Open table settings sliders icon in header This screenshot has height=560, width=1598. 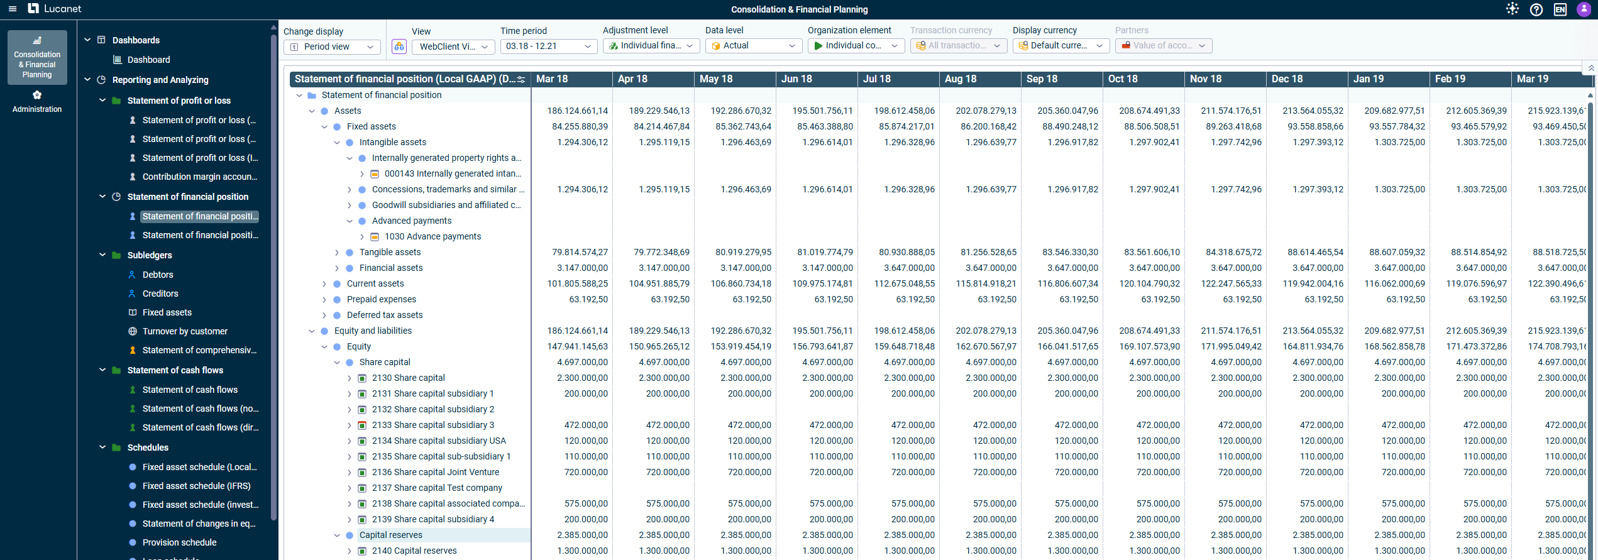tap(521, 79)
